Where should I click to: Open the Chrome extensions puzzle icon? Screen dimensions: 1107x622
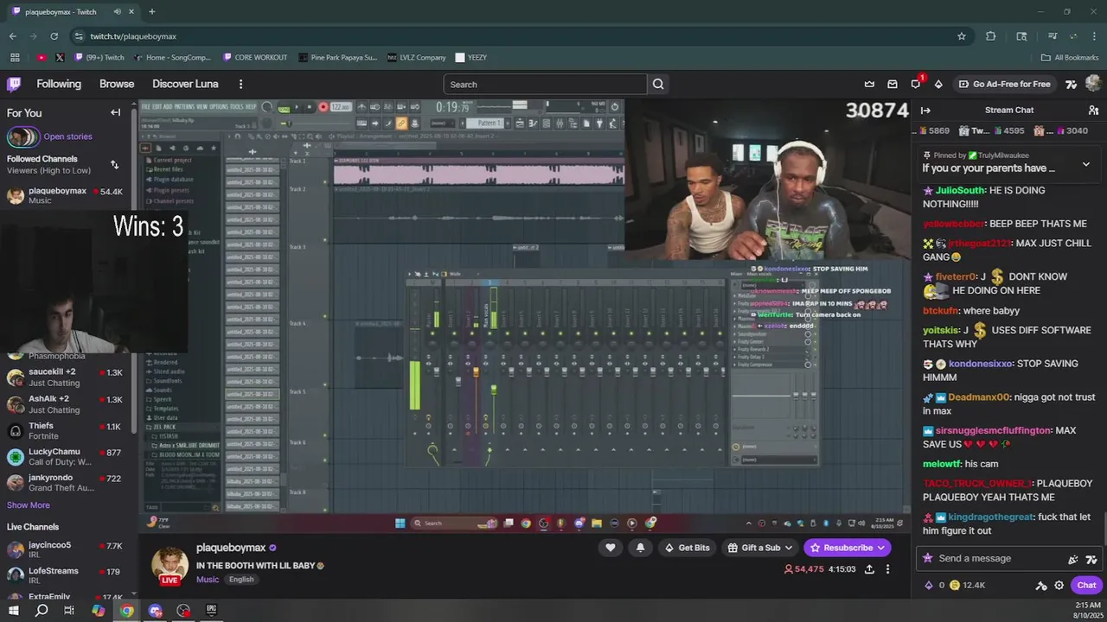click(990, 36)
